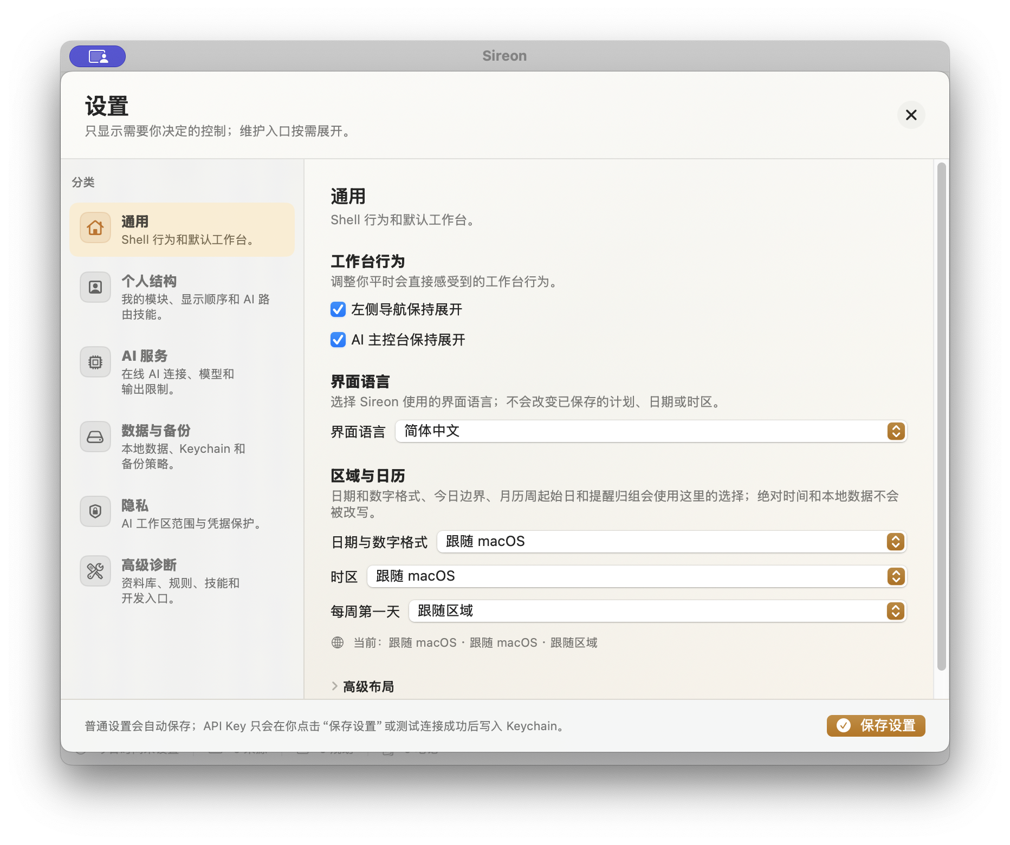Viewport: 1010px width, 845px height.
Task: Click the vertical scrollbar of settings pane
Action: click(x=942, y=416)
